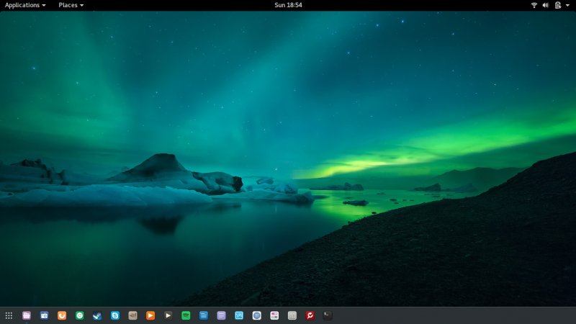Launch the beige app icon beside Skype
The height and width of the screenshot is (324, 576).
point(132,315)
